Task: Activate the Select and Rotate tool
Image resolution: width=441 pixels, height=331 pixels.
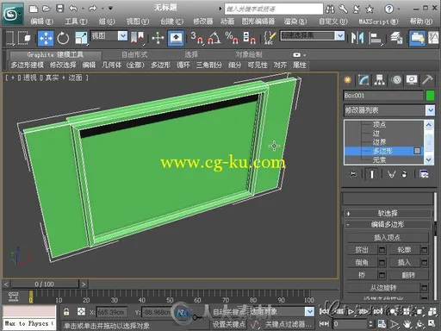Action: (63, 38)
